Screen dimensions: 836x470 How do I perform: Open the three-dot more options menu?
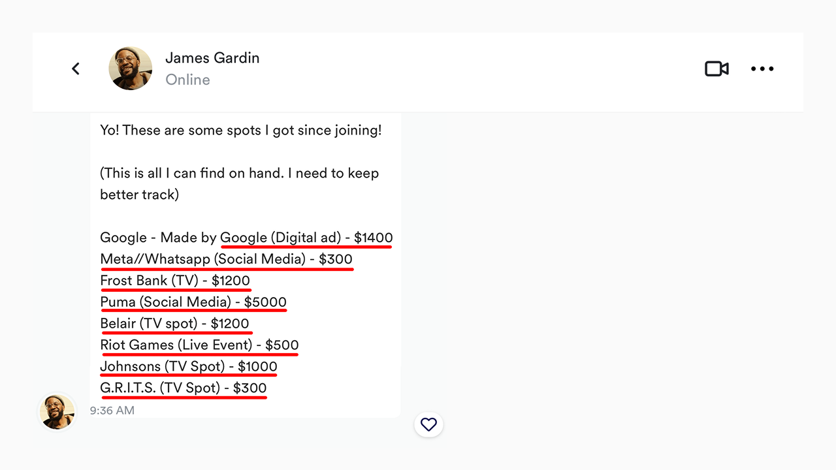click(762, 69)
